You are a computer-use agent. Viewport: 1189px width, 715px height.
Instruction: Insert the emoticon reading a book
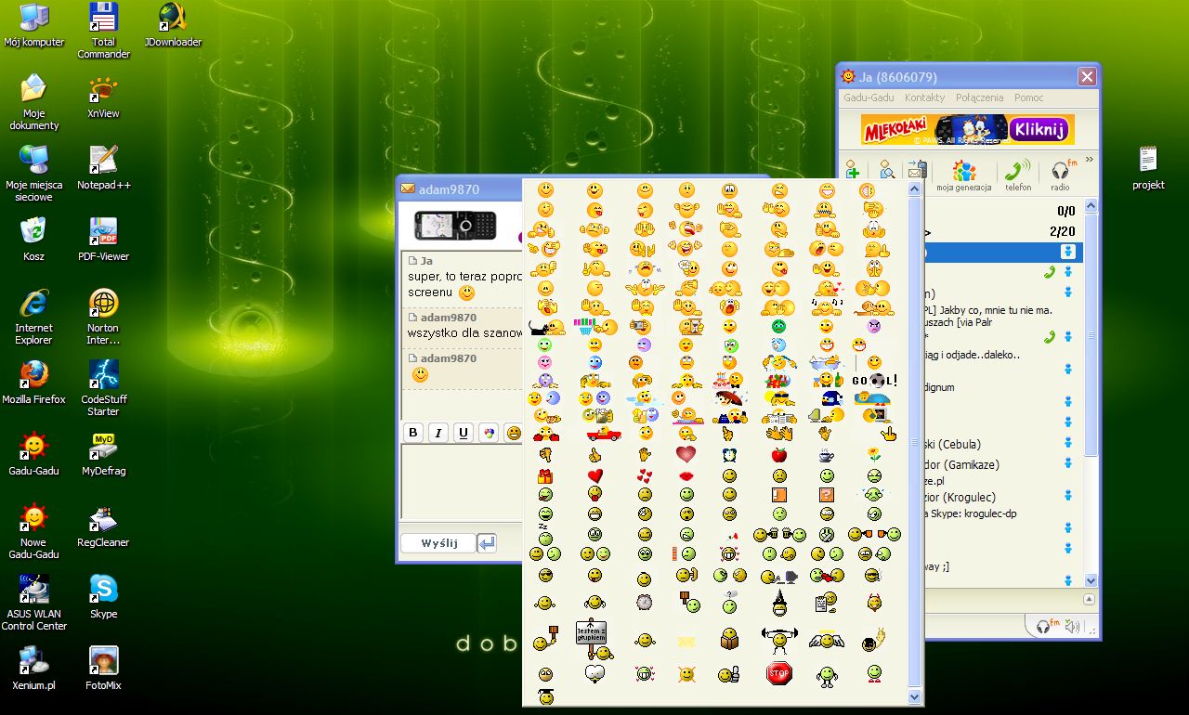730,640
